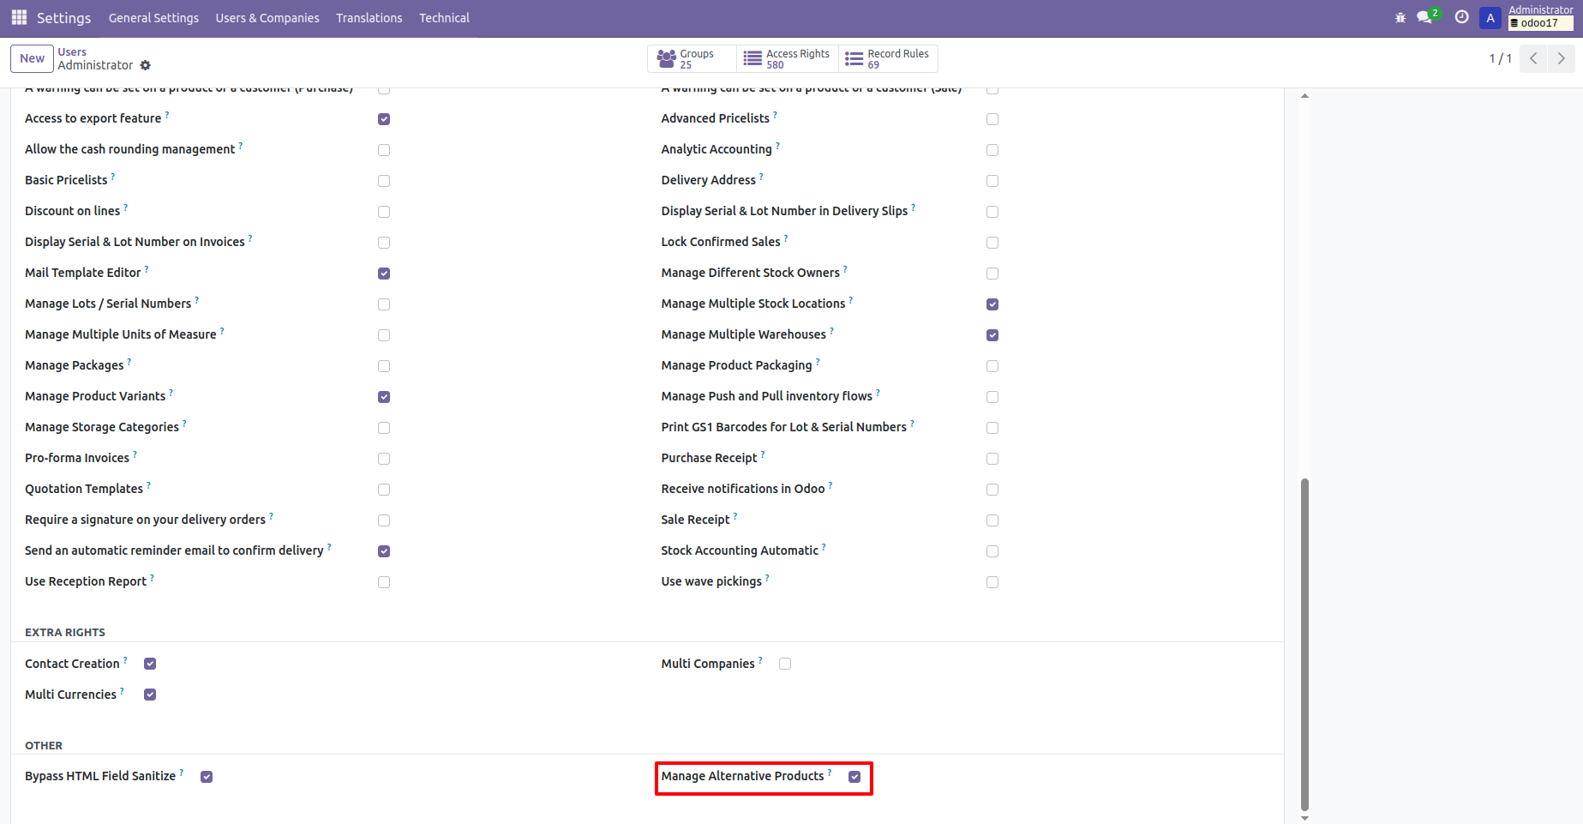The height and width of the screenshot is (824, 1583).
Task: Click the next record arrow
Action: coord(1561,58)
